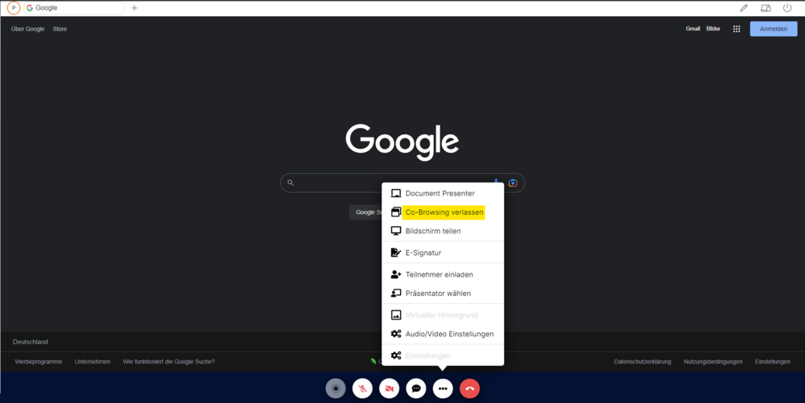This screenshot has height=403, width=805.
Task: Select the Google browser tab
Action: pyautogui.click(x=74, y=8)
